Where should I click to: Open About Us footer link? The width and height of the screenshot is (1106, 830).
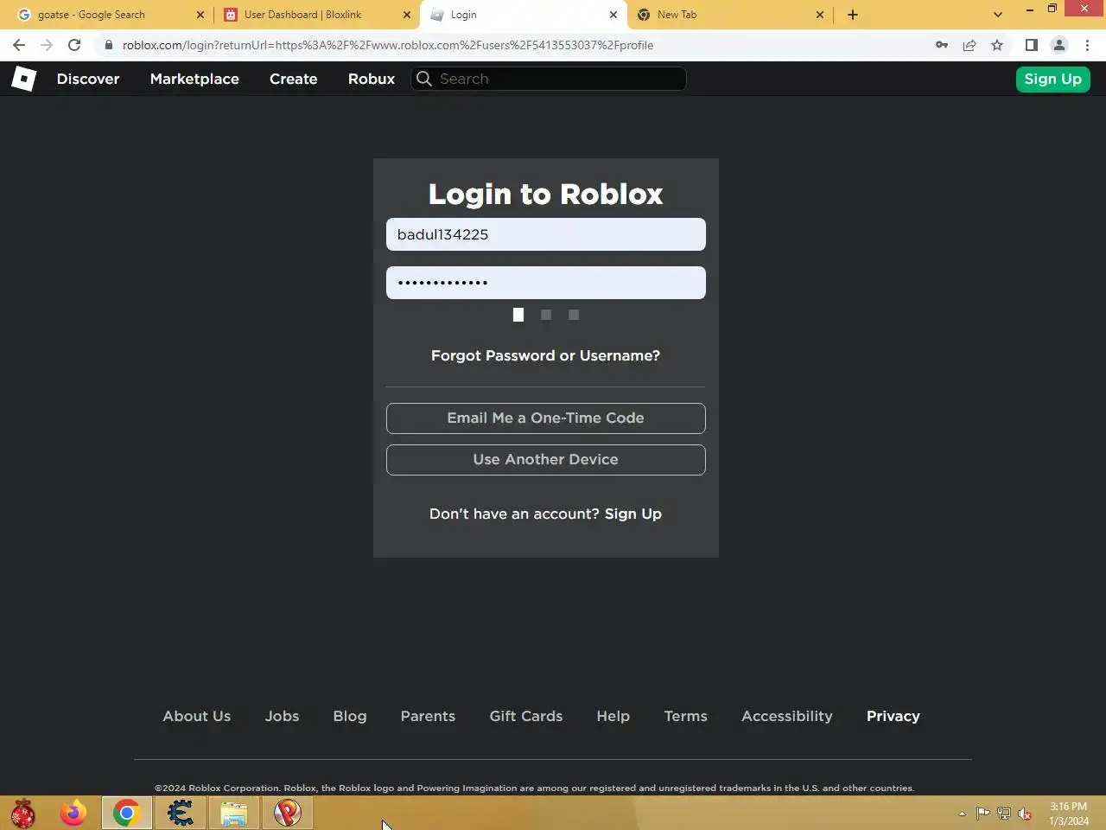click(x=197, y=716)
